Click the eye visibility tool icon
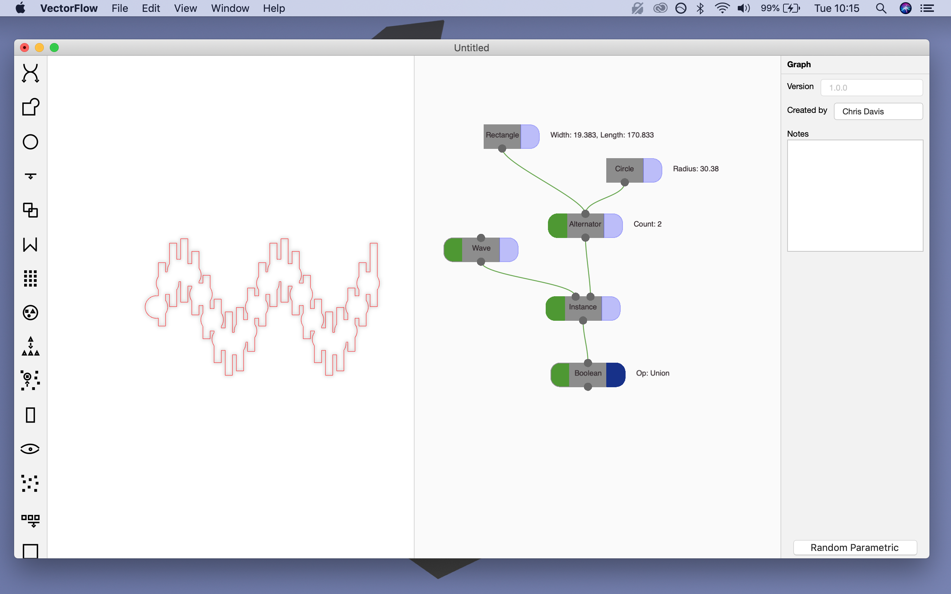 (30, 448)
